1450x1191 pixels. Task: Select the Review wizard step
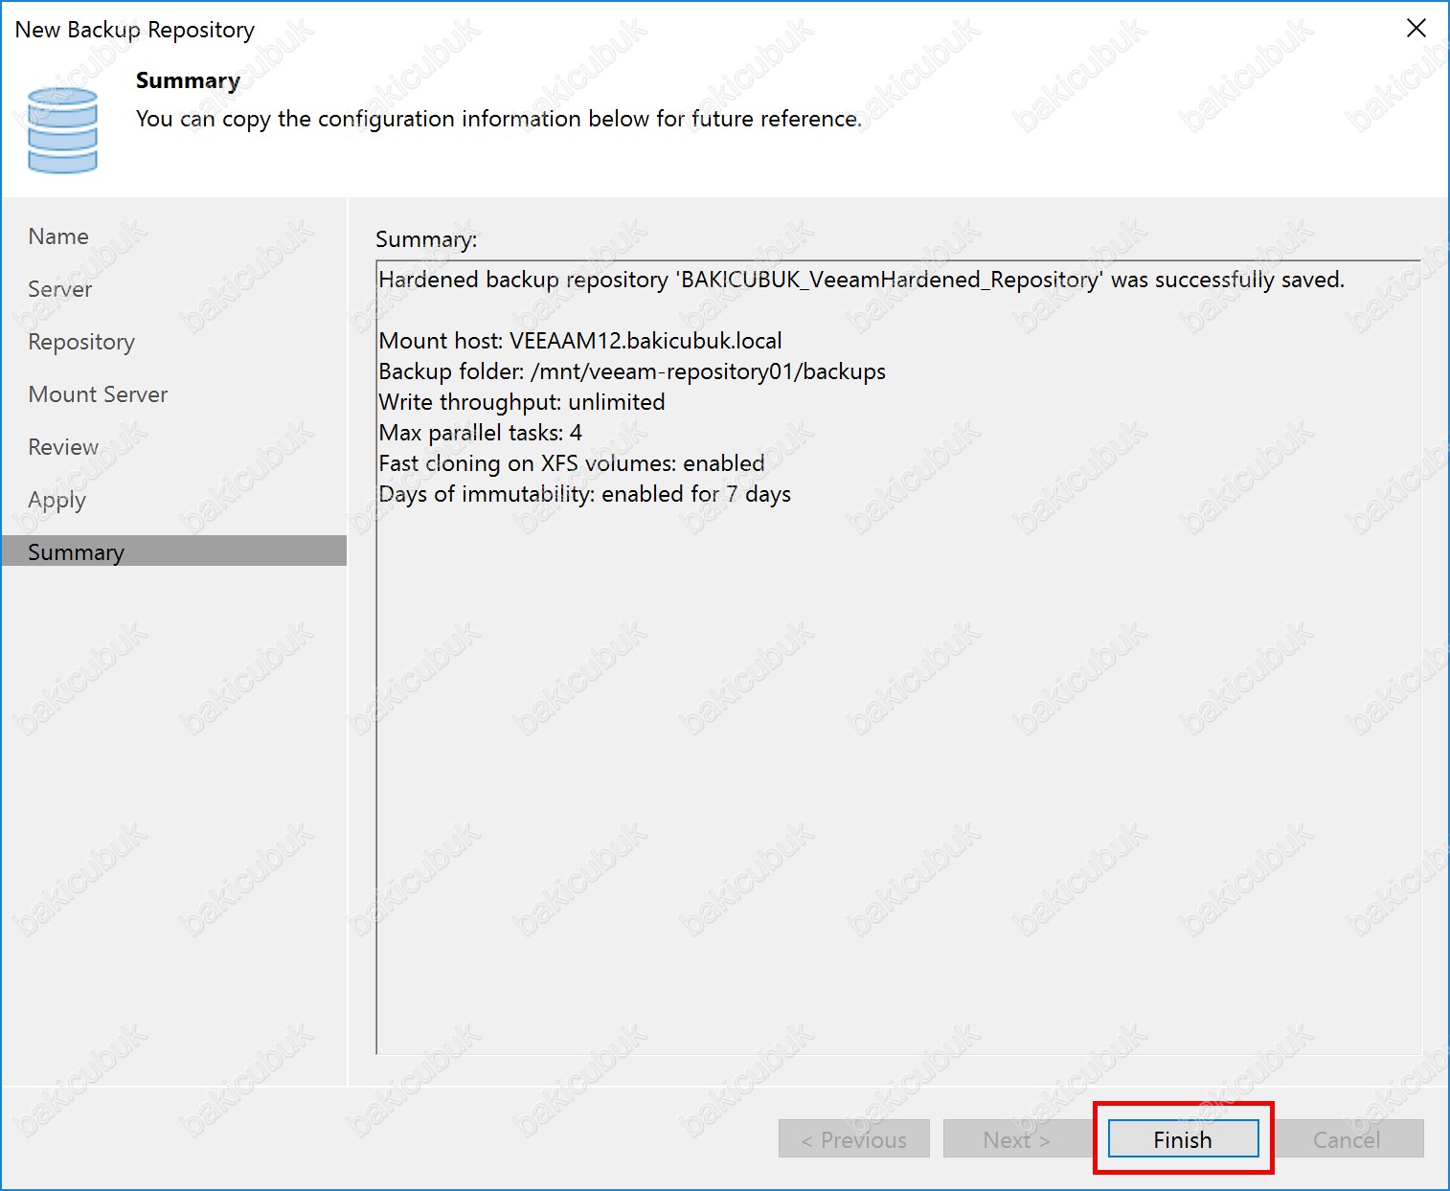(63, 447)
